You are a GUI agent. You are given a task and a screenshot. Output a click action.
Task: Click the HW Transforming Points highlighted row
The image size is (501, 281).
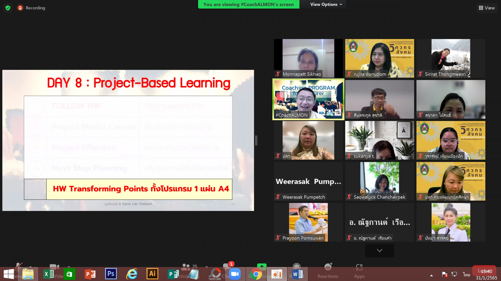139,189
